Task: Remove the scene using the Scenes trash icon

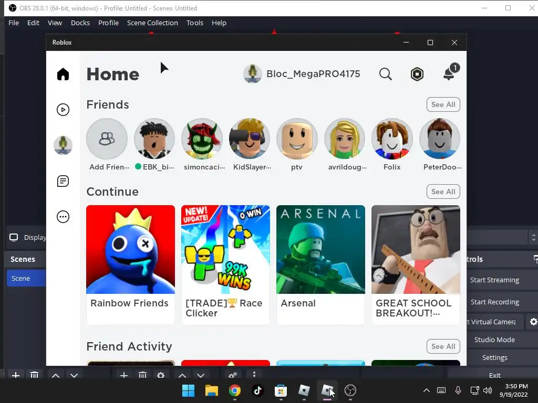Action: pyautogui.click(x=34, y=375)
